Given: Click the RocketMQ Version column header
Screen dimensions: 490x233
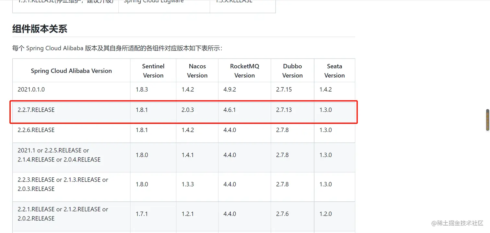Looking at the screenshot, I should pos(245,71).
